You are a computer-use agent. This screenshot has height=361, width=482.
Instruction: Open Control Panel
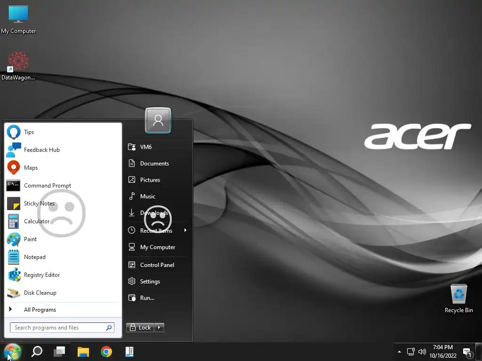click(x=157, y=265)
